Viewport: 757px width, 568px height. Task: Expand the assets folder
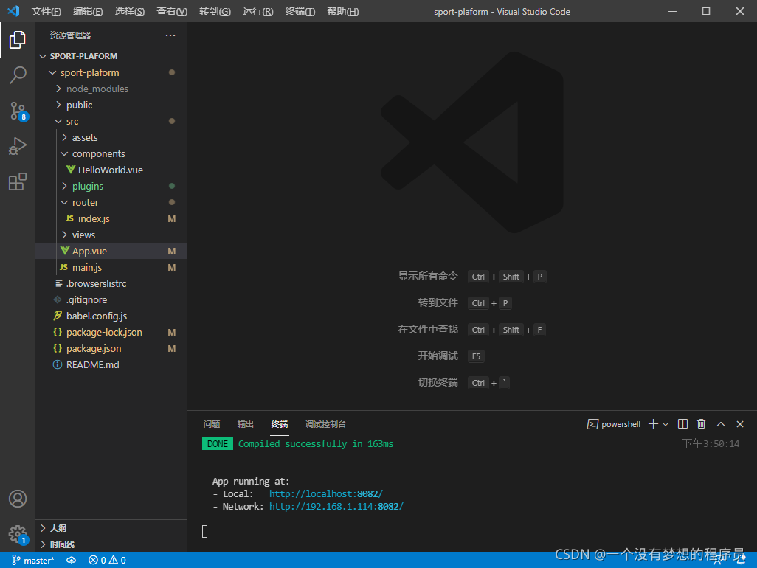pos(111,137)
